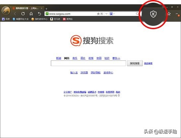Viewport: 181px width, 138px height.
Task: Open the 百度 bookmark
Action: [6, 19]
